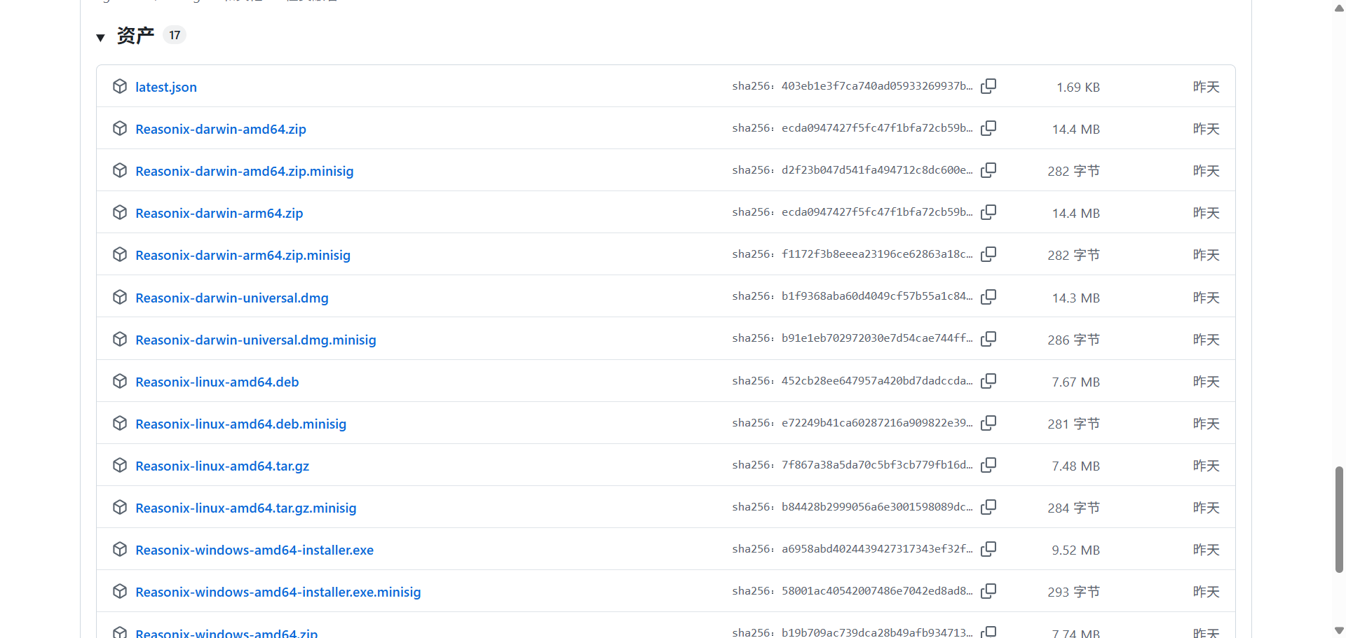Click the package icon beside latest.json
1346x638 pixels.
120,86
